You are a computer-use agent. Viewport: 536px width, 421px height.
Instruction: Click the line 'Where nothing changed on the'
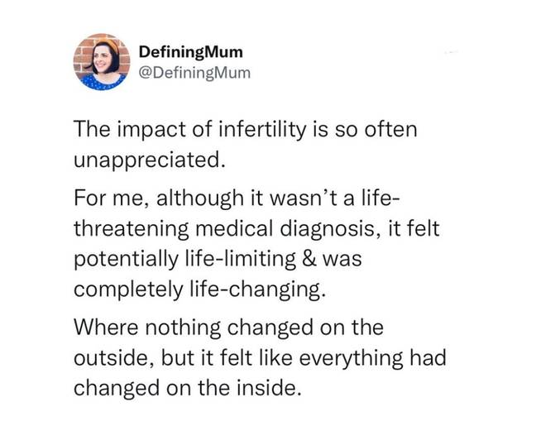point(228,327)
